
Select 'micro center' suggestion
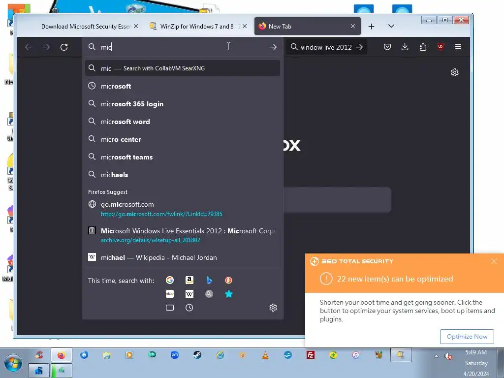pos(182,139)
